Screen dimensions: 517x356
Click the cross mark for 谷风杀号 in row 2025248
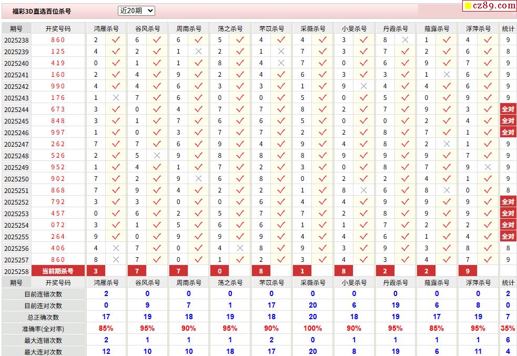(157, 156)
